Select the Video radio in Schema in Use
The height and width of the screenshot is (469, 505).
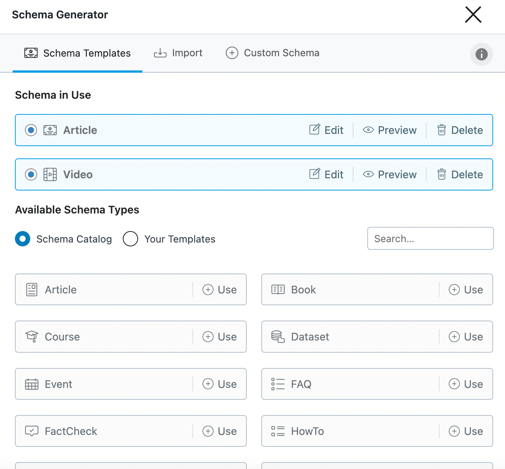(31, 174)
